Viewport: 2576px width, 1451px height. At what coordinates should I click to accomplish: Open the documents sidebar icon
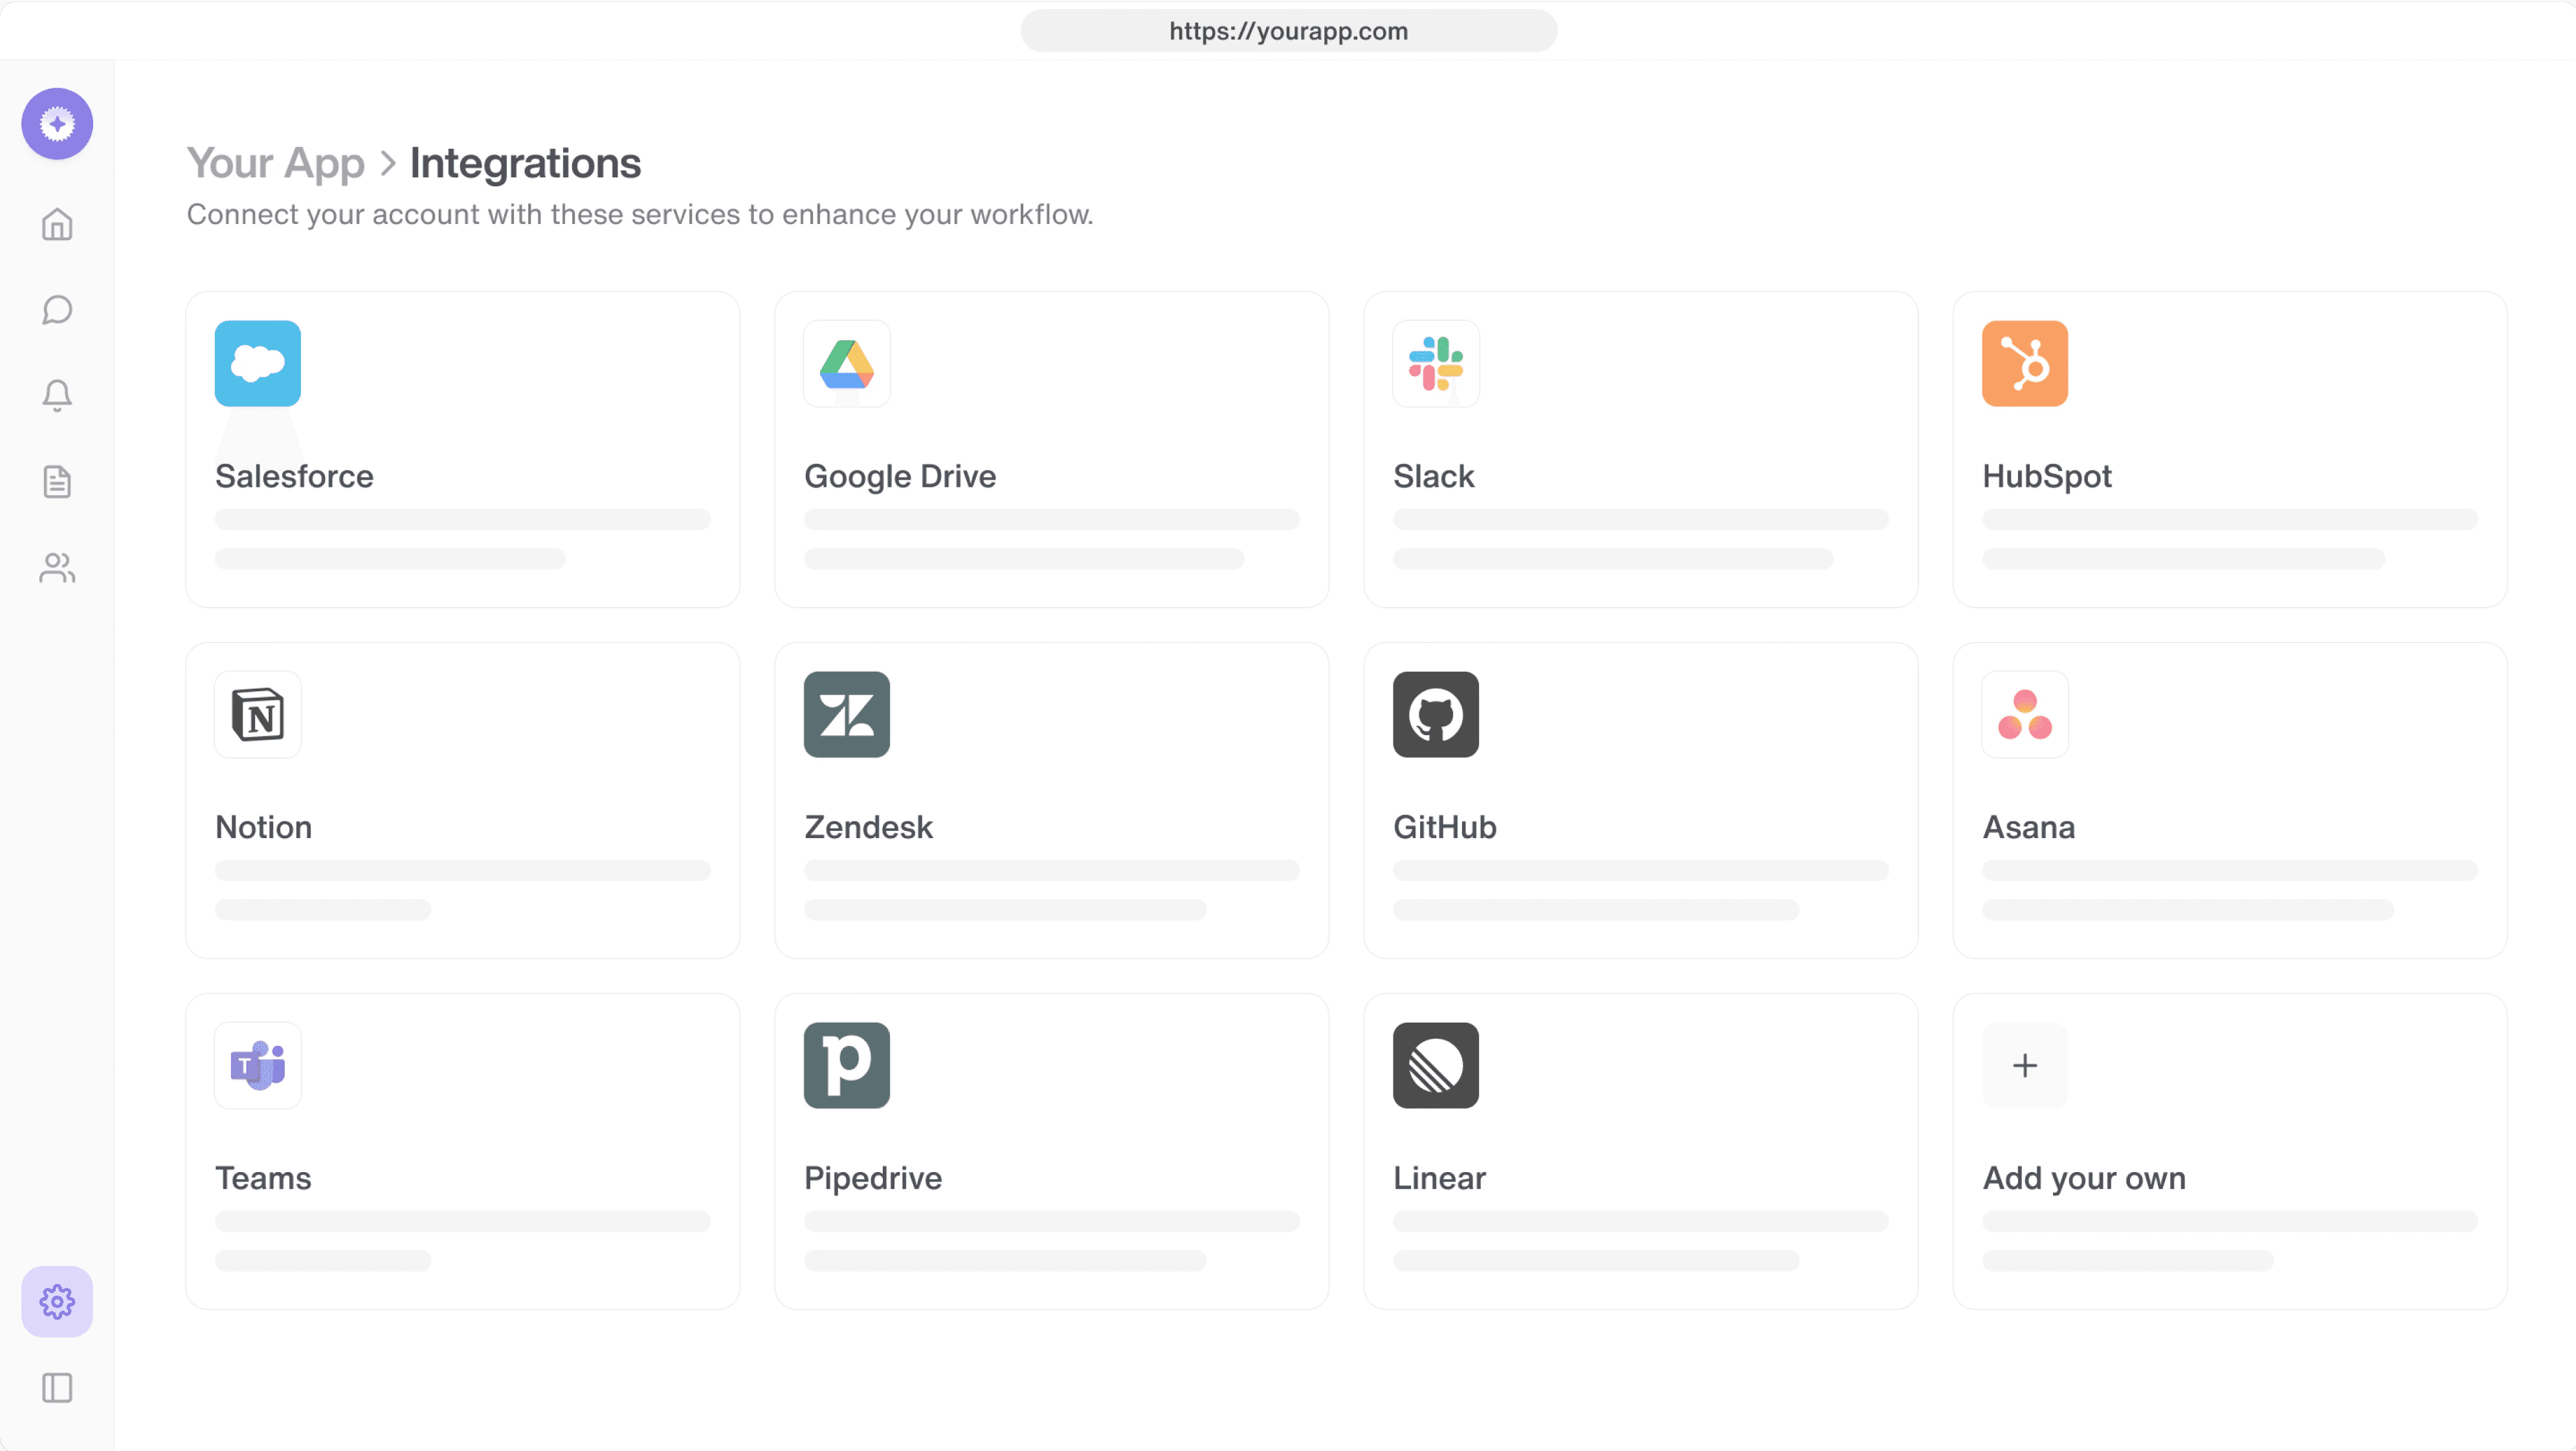[57, 482]
